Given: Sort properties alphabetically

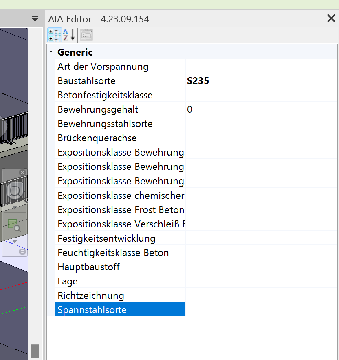Looking at the screenshot, I should (x=68, y=35).
